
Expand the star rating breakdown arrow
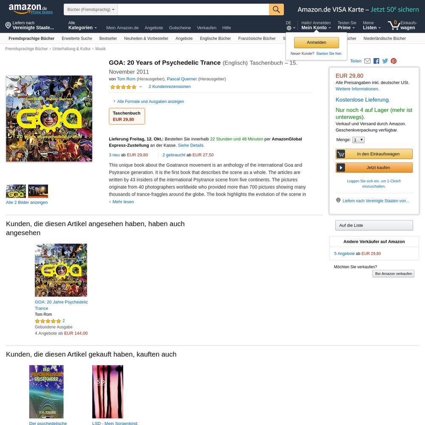pos(140,87)
